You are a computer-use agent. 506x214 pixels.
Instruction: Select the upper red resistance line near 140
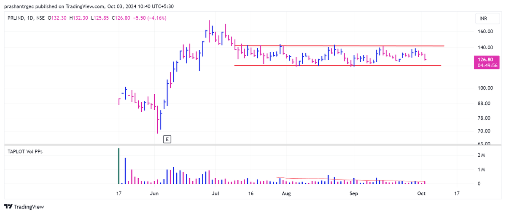tap(339, 45)
